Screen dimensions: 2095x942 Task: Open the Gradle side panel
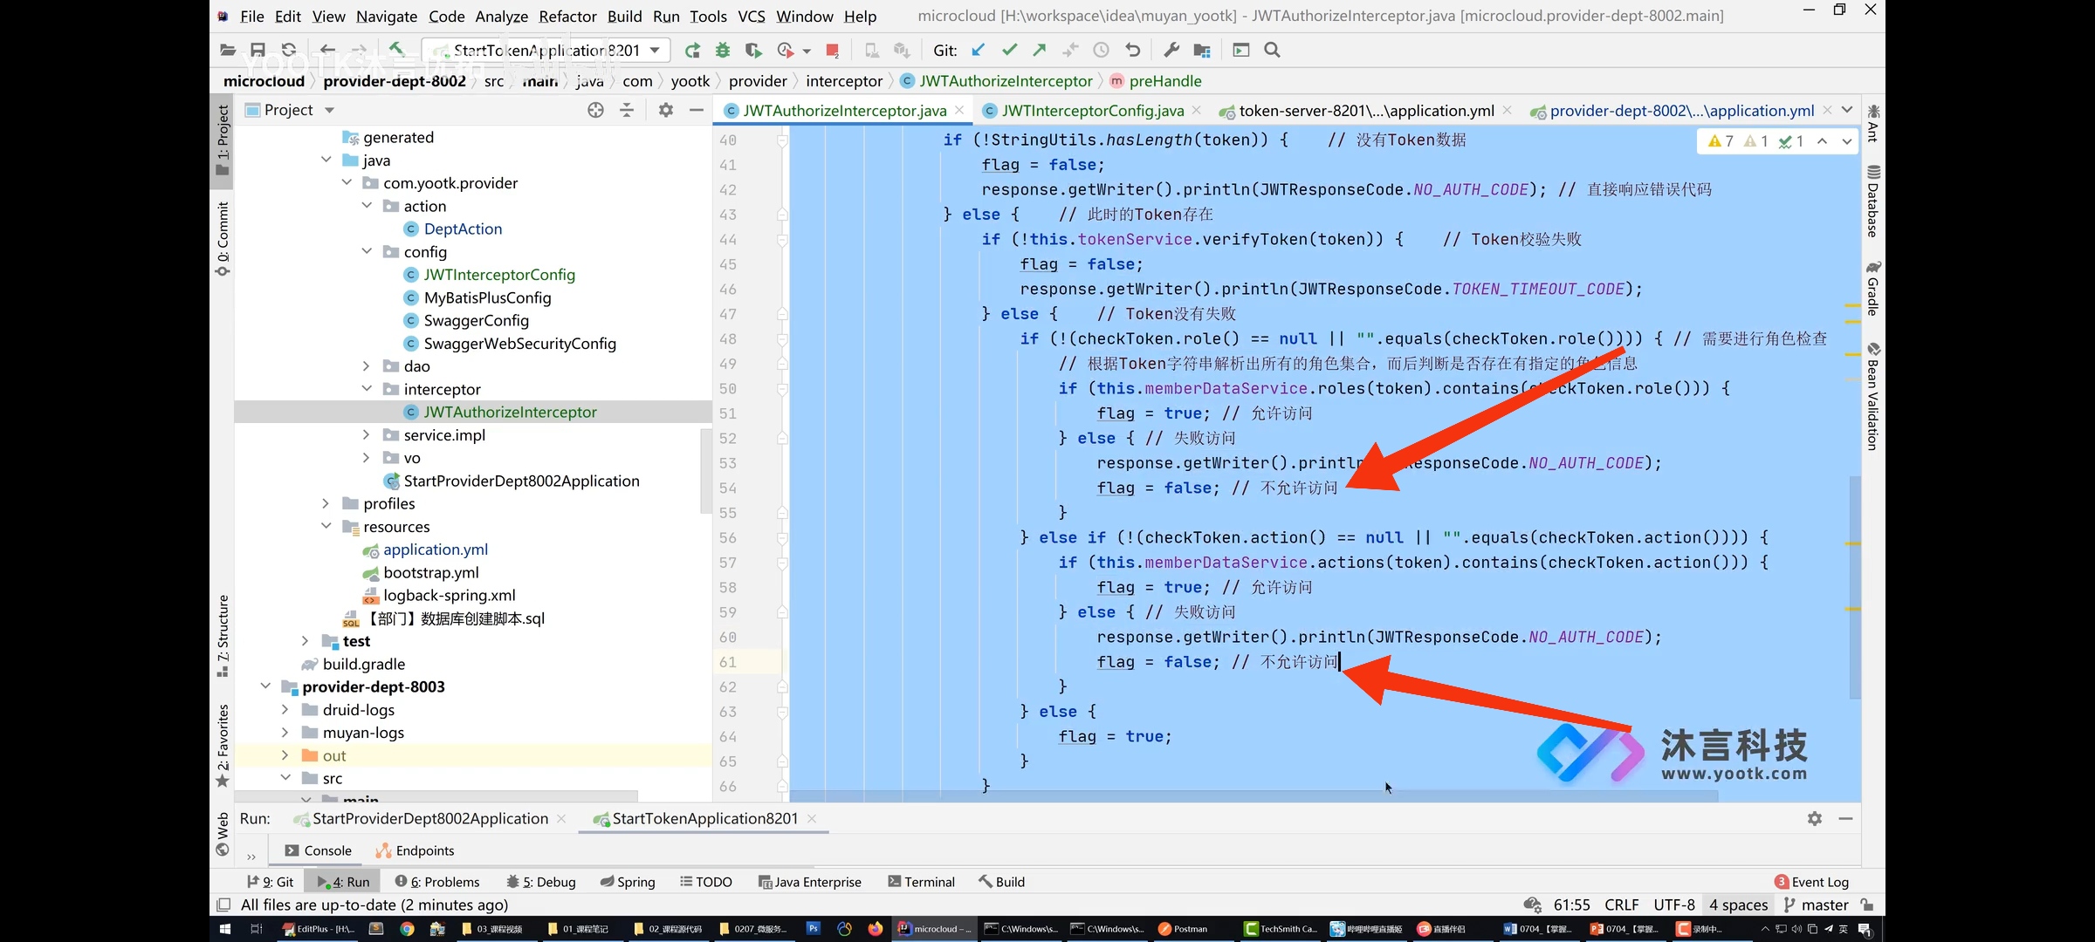coord(1872,288)
